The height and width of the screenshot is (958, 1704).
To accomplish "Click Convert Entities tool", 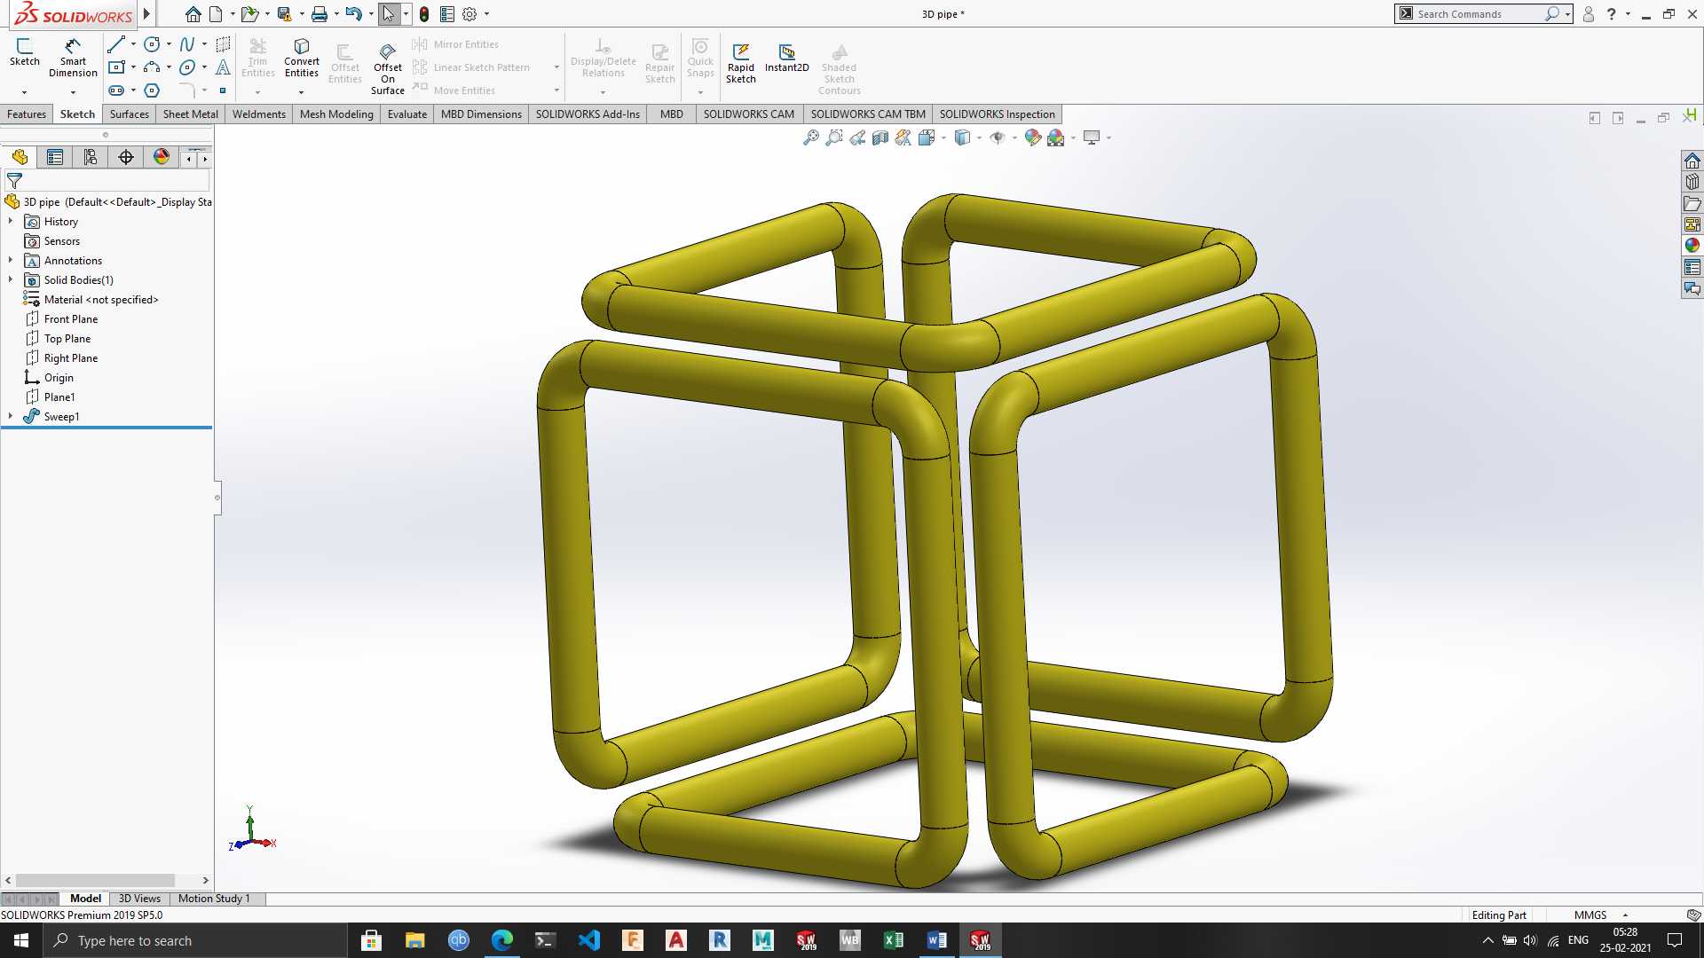I will pyautogui.click(x=302, y=58).
